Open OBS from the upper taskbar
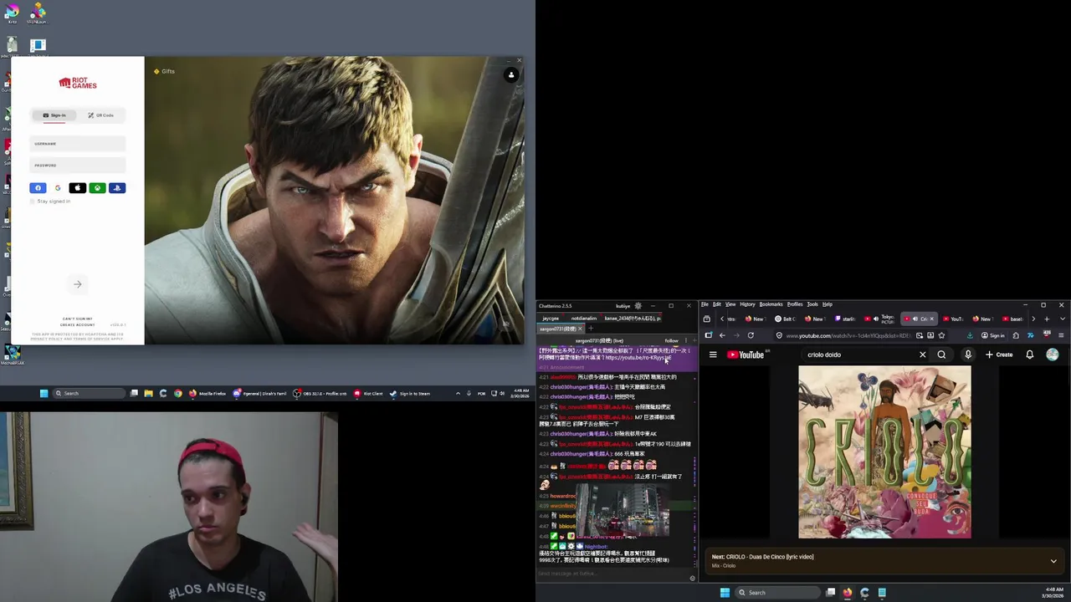The height and width of the screenshot is (602, 1071). [x=319, y=393]
